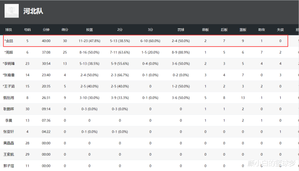Click the 篮板 column header

pyautogui.click(x=243, y=30)
